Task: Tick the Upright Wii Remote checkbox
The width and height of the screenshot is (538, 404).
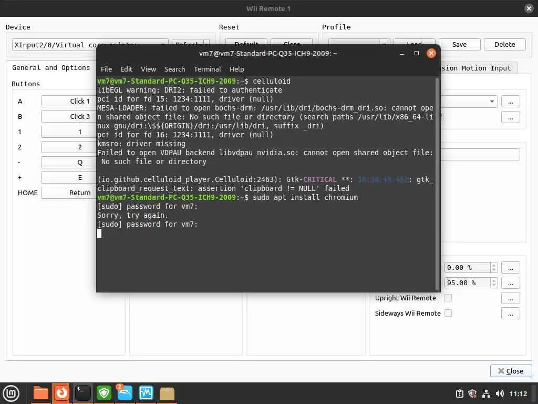Action: tap(448, 298)
